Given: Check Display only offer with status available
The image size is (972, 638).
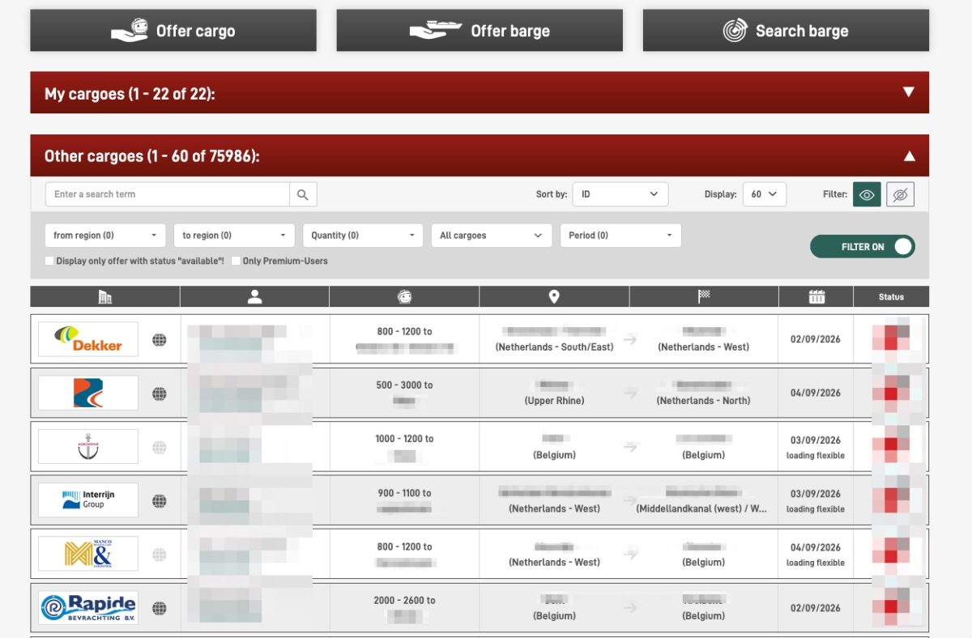Looking at the screenshot, I should (49, 261).
